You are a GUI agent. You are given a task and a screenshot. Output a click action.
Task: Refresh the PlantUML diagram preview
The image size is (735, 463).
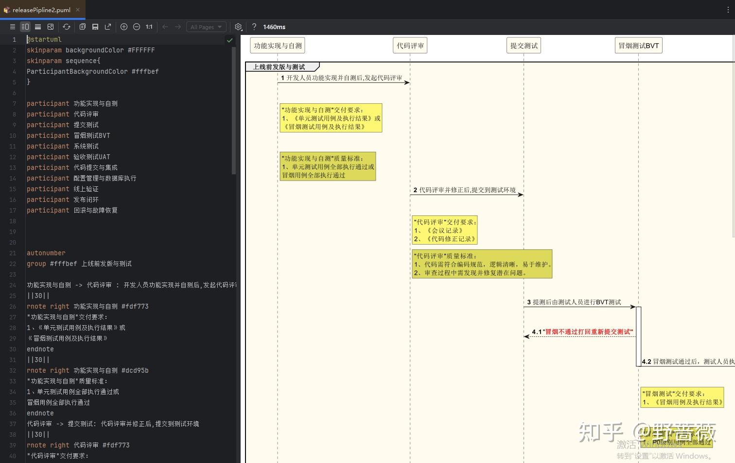[x=67, y=27]
